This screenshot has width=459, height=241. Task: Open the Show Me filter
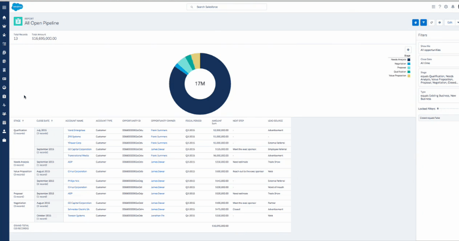coord(439,48)
